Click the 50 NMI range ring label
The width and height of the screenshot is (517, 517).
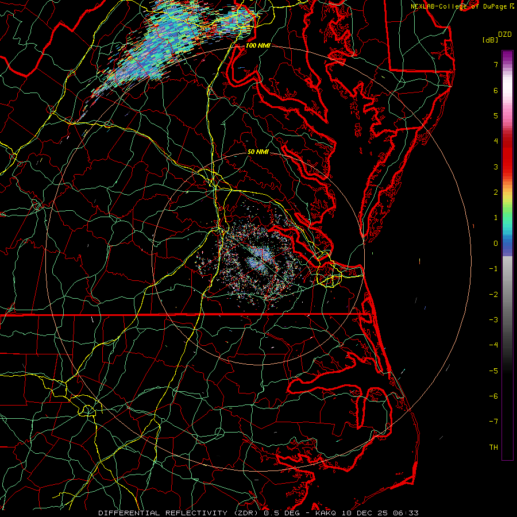258,152
